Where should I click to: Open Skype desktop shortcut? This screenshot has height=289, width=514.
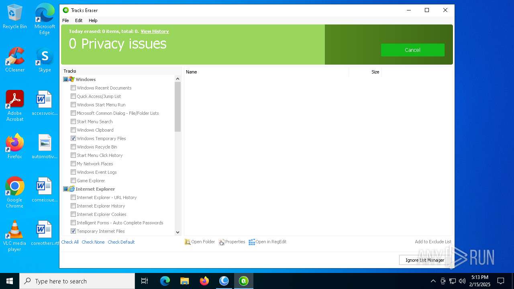click(45, 60)
